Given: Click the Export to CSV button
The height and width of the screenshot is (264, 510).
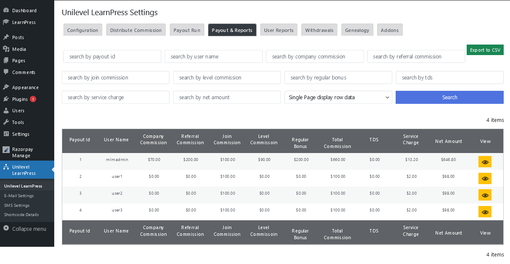Looking at the screenshot, I should [x=485, y=50].
